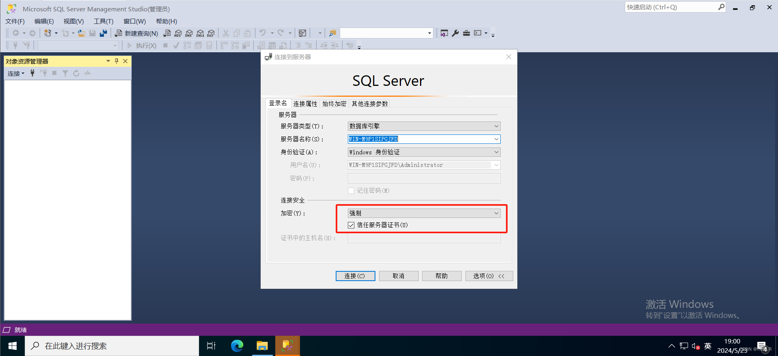Image resolution: width=778 pixels, height=356 pixels.
Task: Switch to the 连接属性 tab
Action: coord(305,104)
